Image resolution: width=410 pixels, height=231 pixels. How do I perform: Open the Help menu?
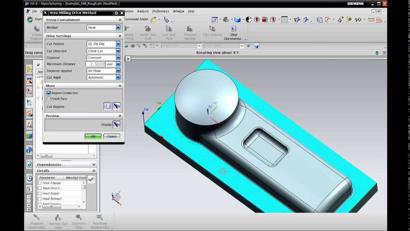(x=191, y=11)
